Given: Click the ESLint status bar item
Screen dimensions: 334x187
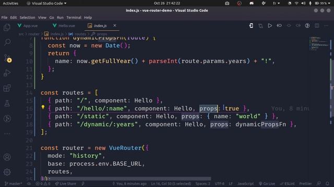Looking at the screenshot, I should (x=288, y=183).
